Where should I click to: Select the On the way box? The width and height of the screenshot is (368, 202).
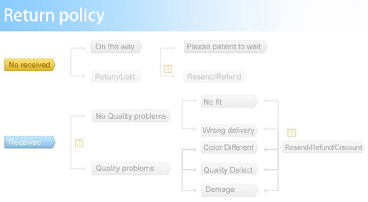pyautogui.click(x=116, y=47)
